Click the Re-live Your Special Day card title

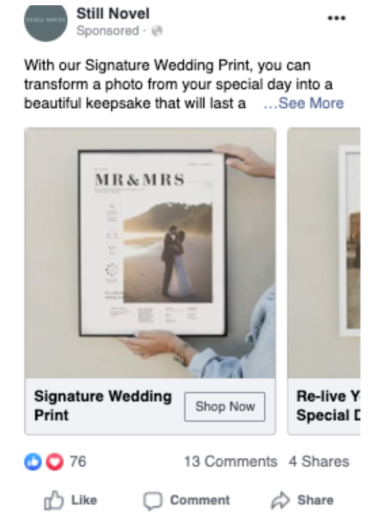pyautogui.click(x=328, y=406)
